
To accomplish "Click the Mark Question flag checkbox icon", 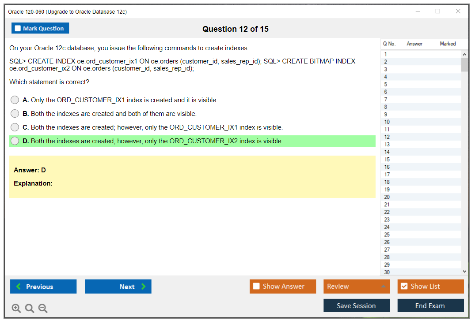I will (x=17, y=28).
